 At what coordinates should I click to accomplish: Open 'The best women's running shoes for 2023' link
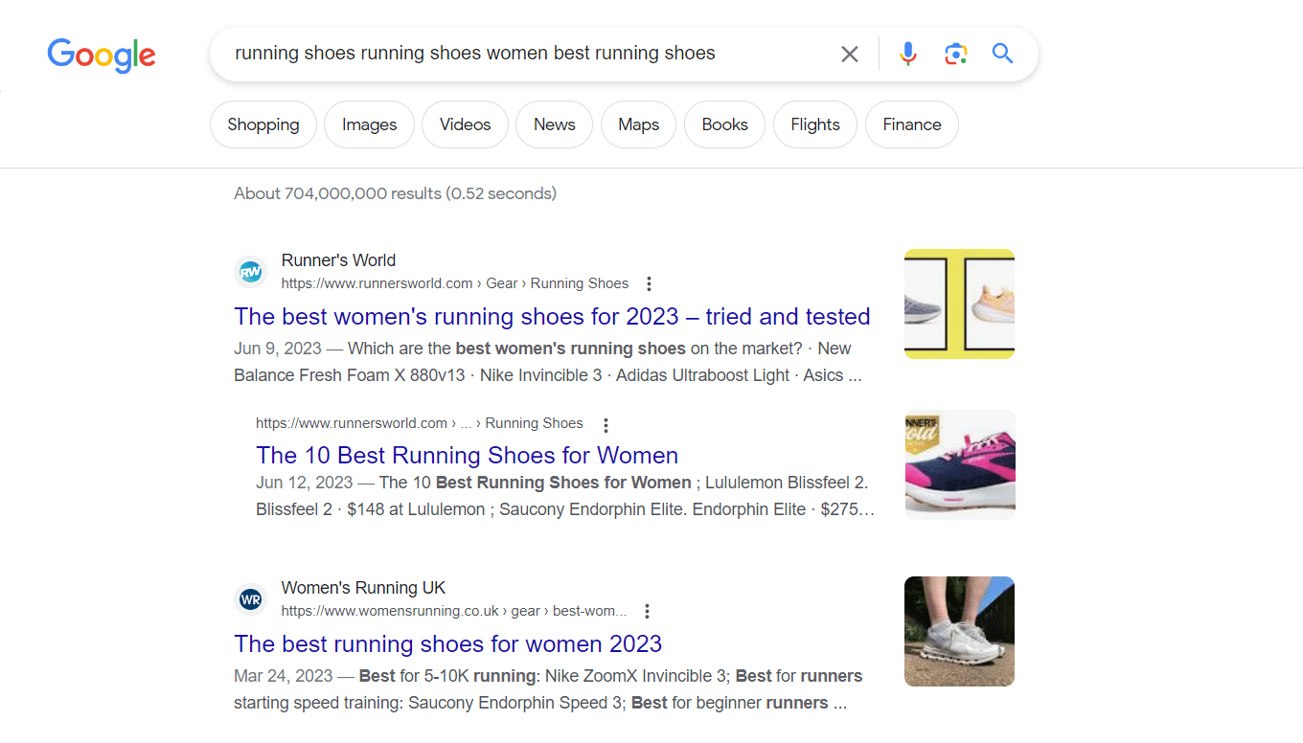point(552,316)
